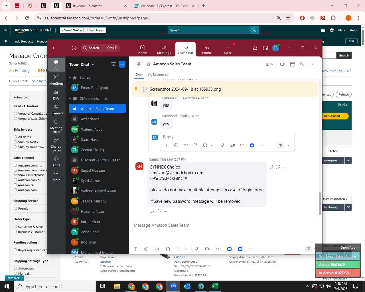
Task: Click the Zoom notifications bell icon
Action: 255,48
